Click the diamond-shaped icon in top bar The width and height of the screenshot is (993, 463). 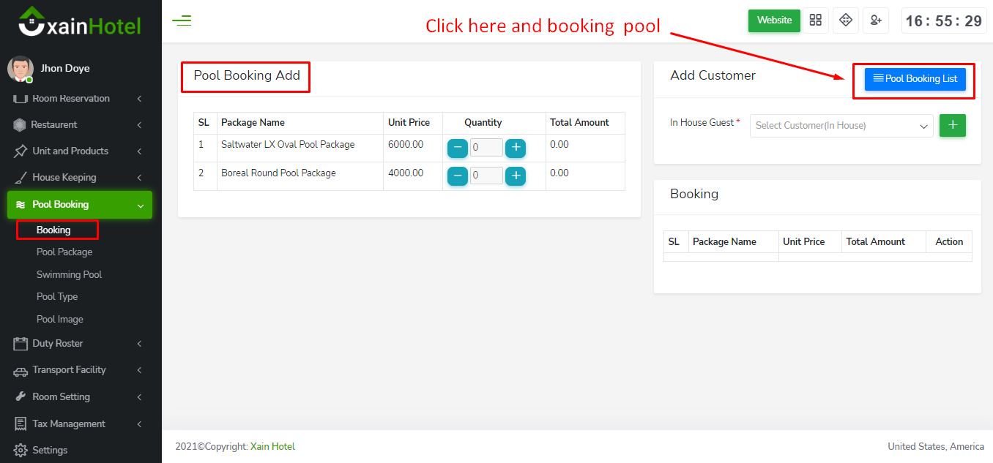tap(846, 20)
